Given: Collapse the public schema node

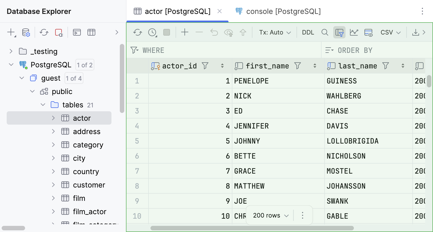Looking at the screenshot, I should (x=32, y=91).
